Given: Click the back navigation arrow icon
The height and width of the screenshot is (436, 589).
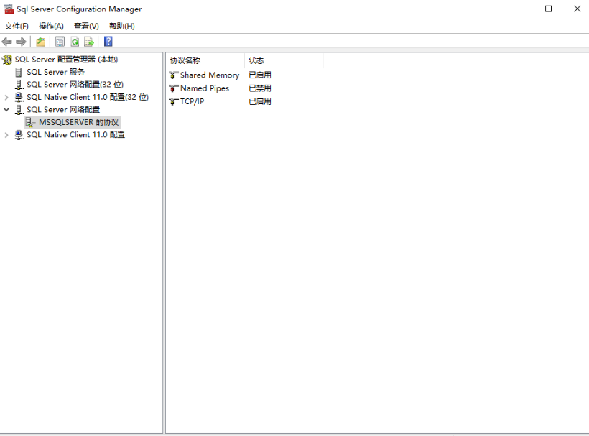Looking at the screenshot, I should tap(6, 41).
